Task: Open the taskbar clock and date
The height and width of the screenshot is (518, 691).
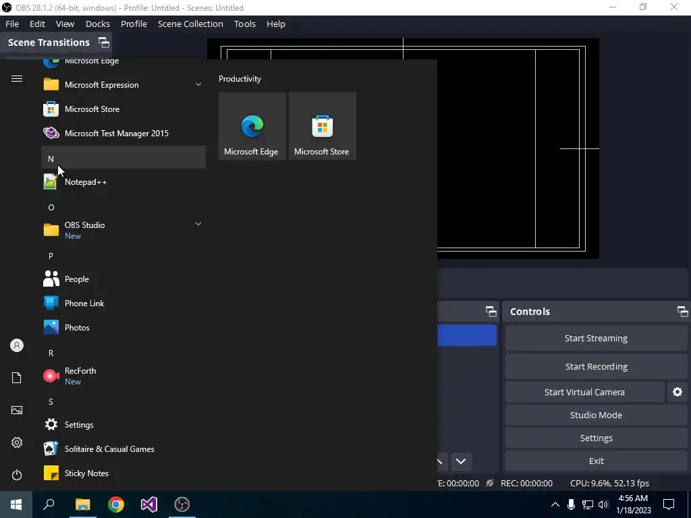Action: pyautogui.click(x=633, y=505)
